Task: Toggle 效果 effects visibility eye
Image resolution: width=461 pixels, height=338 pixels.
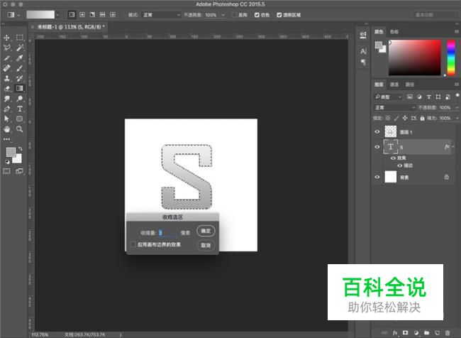Action: 393,158
